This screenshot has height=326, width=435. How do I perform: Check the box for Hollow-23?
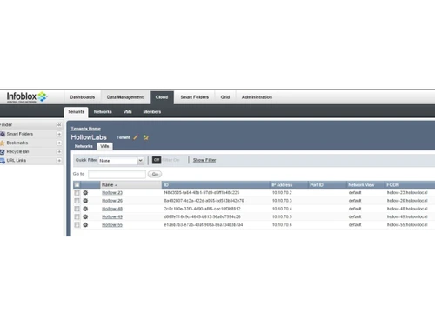click(77, 193)
